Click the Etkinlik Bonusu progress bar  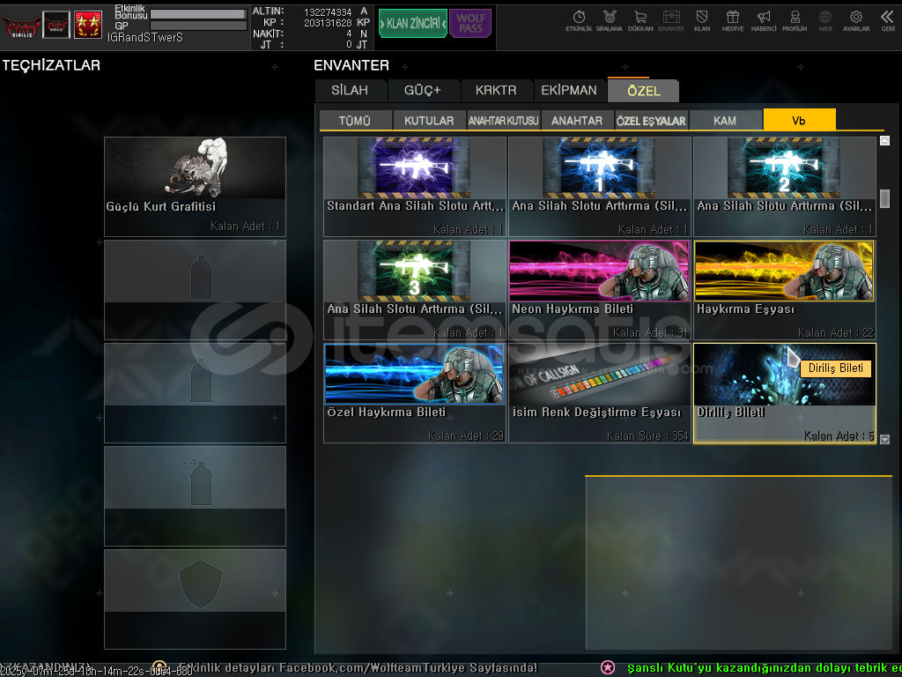pyautogui.click(x=198, y=13)
